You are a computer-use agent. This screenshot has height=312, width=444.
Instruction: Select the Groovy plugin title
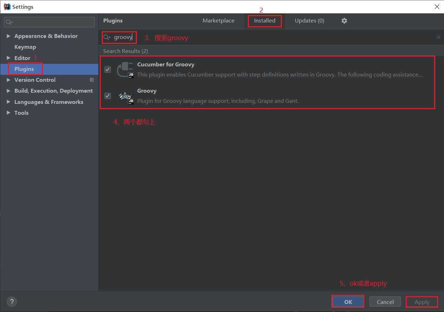(147, 91)
